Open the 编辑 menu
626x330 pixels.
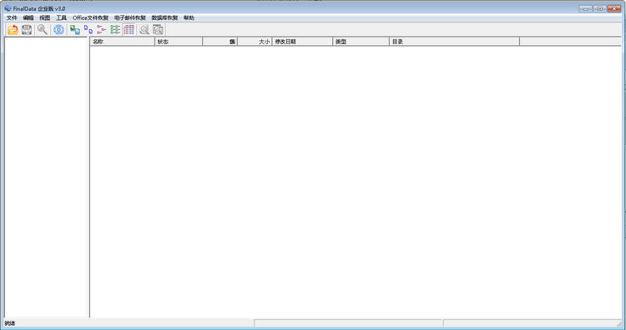[x=28, y=18]
